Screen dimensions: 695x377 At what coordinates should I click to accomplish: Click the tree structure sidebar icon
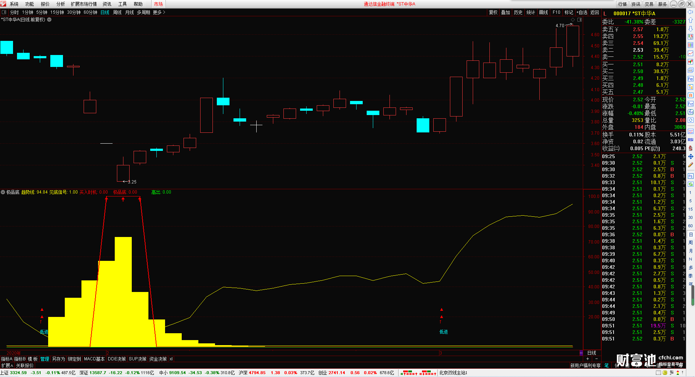point(691,87)
